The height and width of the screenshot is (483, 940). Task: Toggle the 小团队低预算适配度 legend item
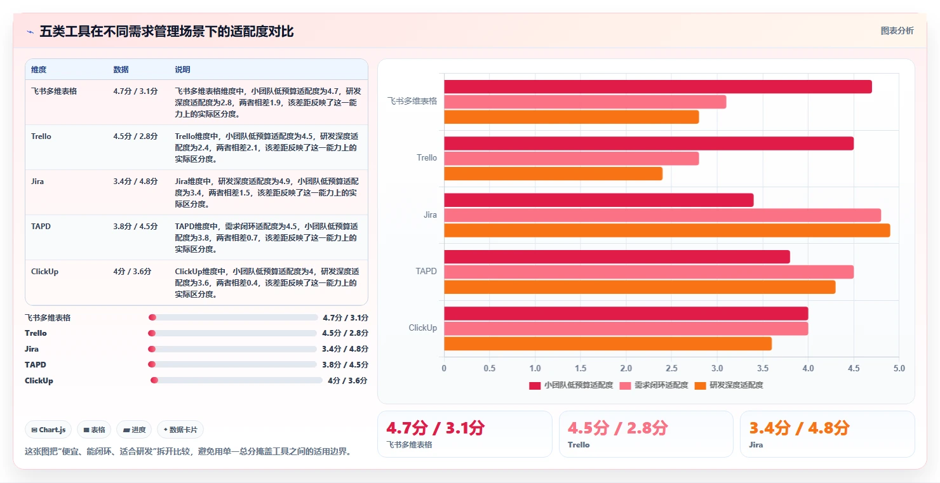(571, 385)
